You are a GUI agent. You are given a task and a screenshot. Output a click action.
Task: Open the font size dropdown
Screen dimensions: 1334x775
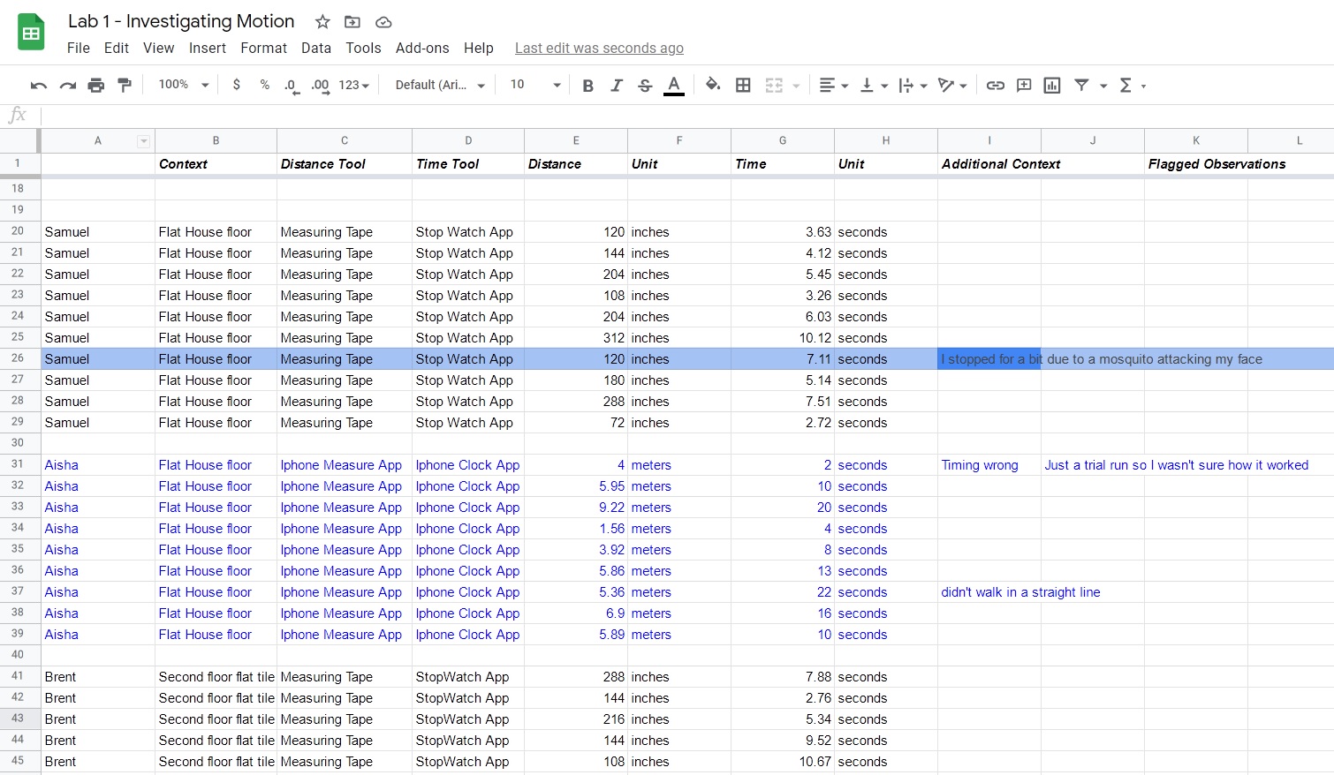534,85
